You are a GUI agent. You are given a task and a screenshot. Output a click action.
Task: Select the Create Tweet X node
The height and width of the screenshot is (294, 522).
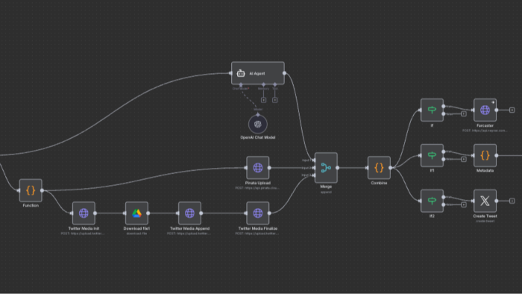[485, 201]
